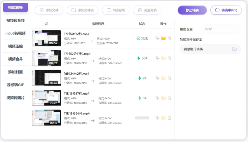Browse save location folder icon

pos(234,49)
